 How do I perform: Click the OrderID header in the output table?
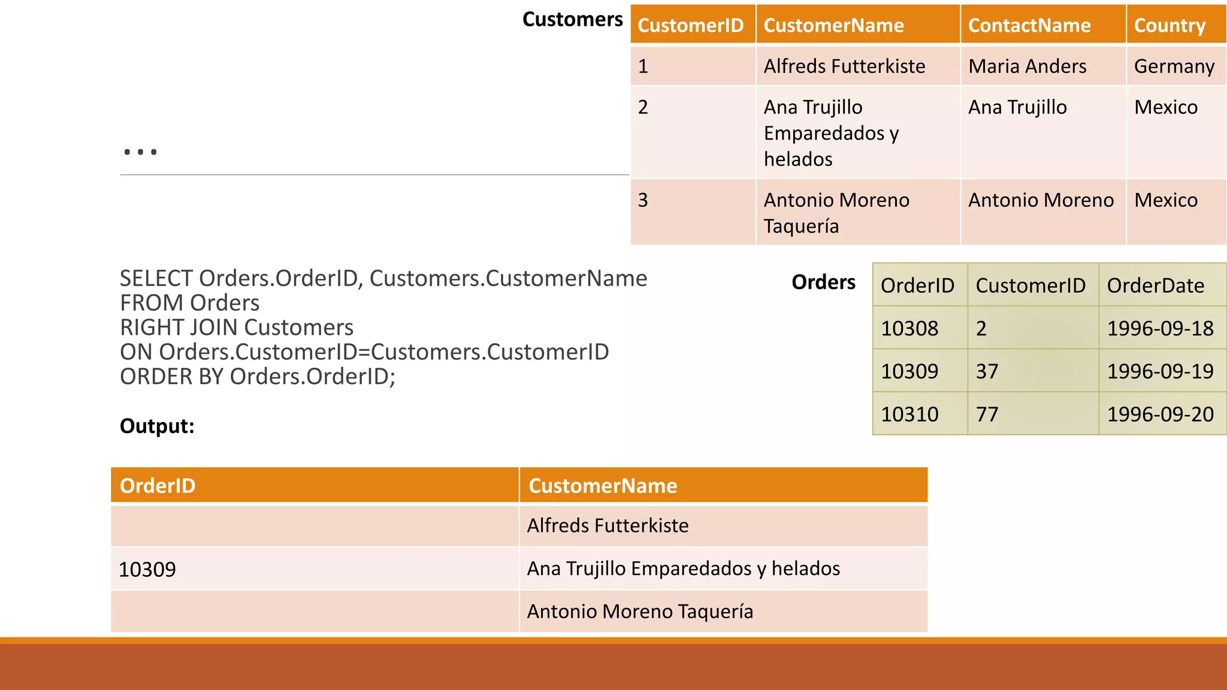pos(315,485)
